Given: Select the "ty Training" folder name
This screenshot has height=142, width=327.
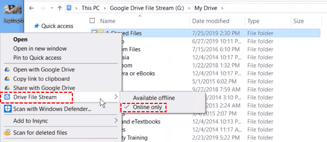Looking at the screenshot, I should coord(134,138).
